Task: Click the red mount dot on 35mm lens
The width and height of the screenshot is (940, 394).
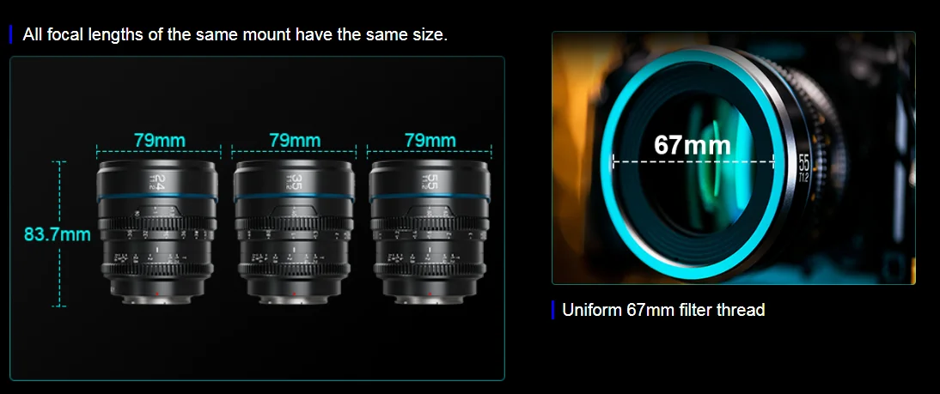Action: (x=295, y=294)
